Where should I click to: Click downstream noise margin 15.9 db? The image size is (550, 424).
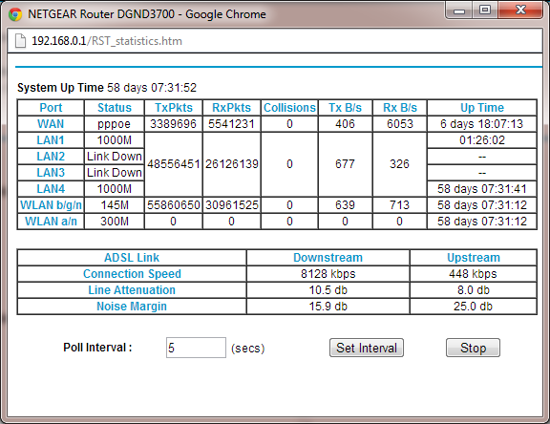click(x=328, y=307)
